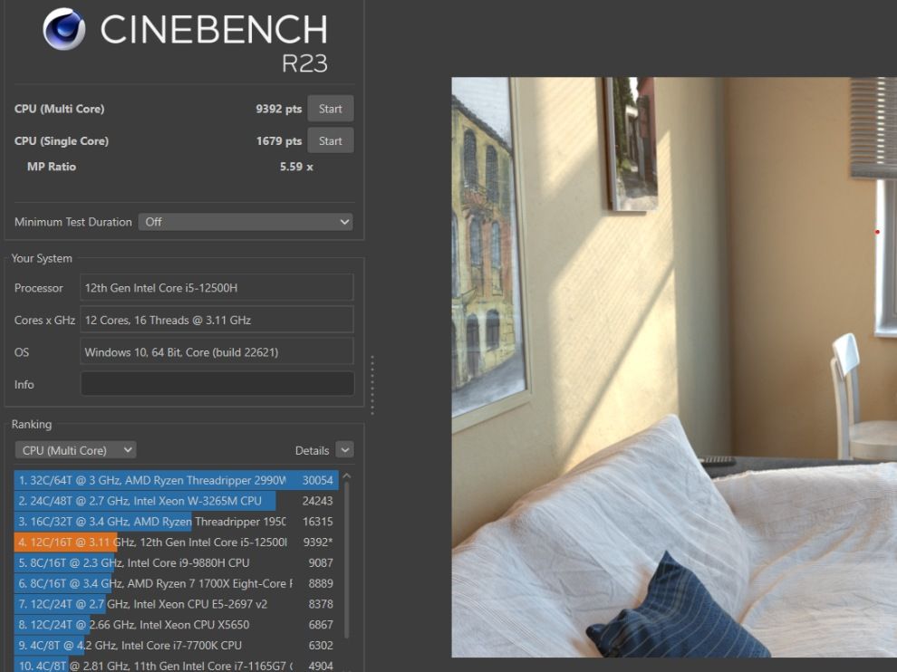Open the CPU (Multi Core) ranking dropdown
897x672 pixels.
(76, 450)
